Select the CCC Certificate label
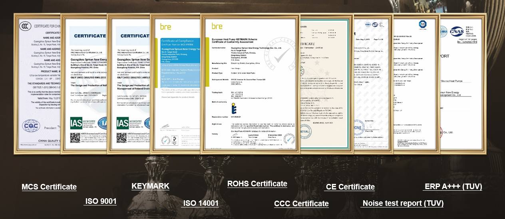 301,203
